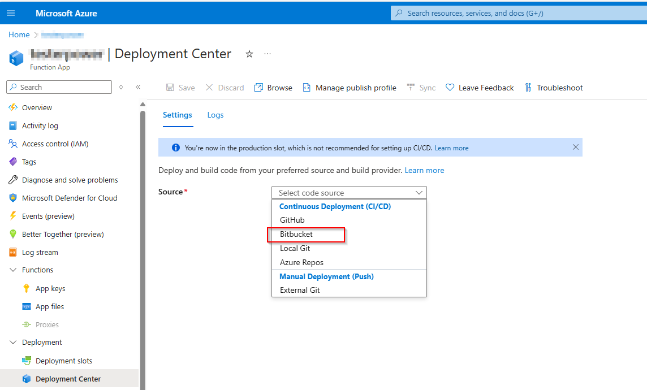Viewport: 647px width, 390px height.
Task: Click Learn more after deploy description
Action: tap(424, 170)
